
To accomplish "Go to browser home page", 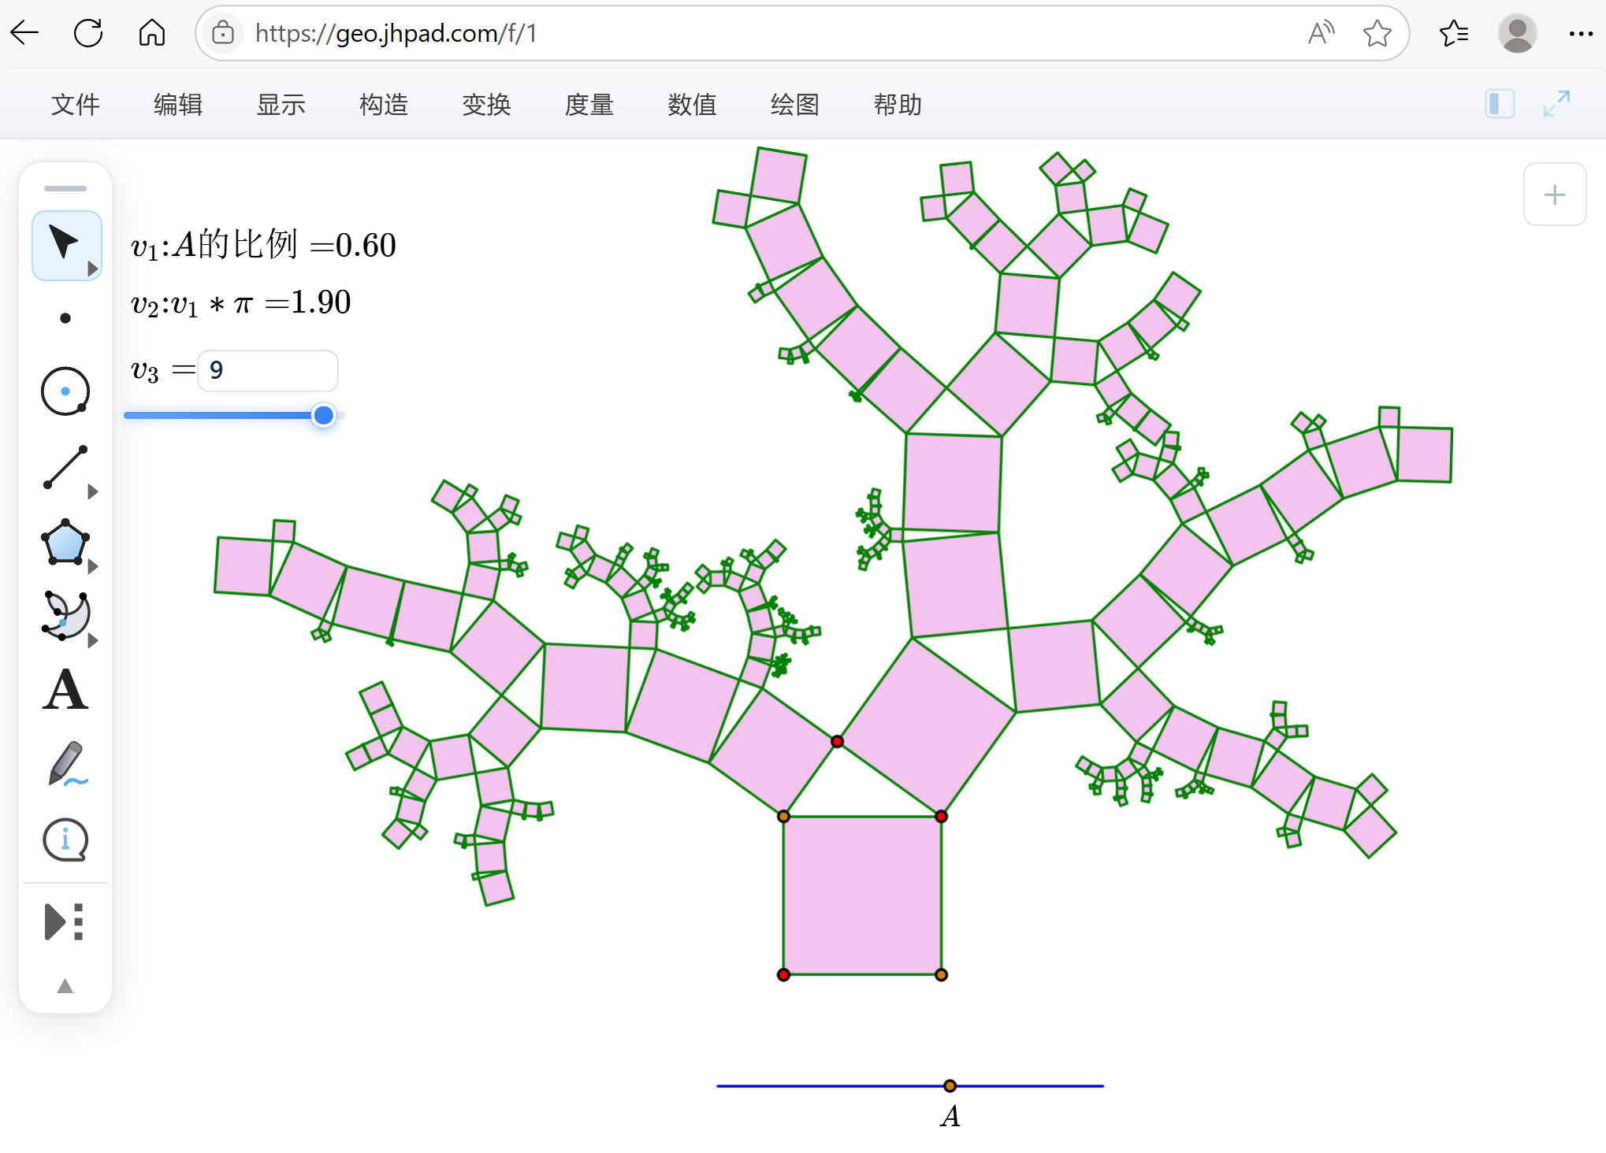I will pyautogui.click(x=151, y=33).
